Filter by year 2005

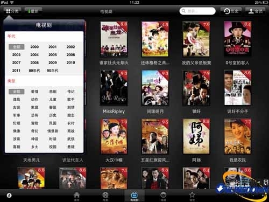coord(53,55)
